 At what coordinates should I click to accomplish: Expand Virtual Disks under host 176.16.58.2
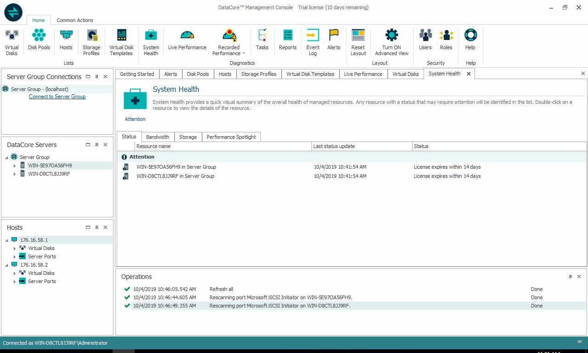pos(15,273)
